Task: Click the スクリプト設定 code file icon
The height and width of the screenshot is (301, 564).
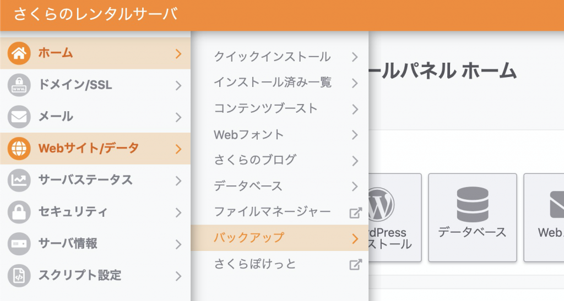Action: click(x=19, y=276)
